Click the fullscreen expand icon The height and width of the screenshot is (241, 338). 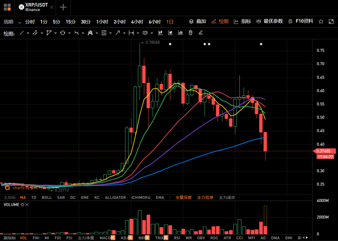(x=331, y=22)
